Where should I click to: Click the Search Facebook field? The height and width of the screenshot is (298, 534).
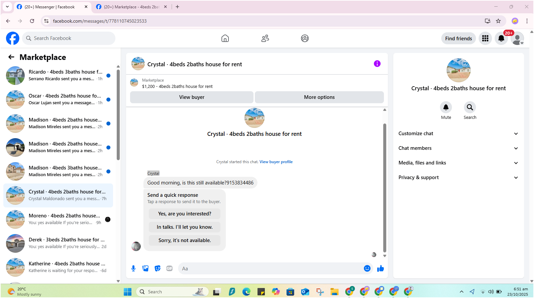(x=69, y=38)
